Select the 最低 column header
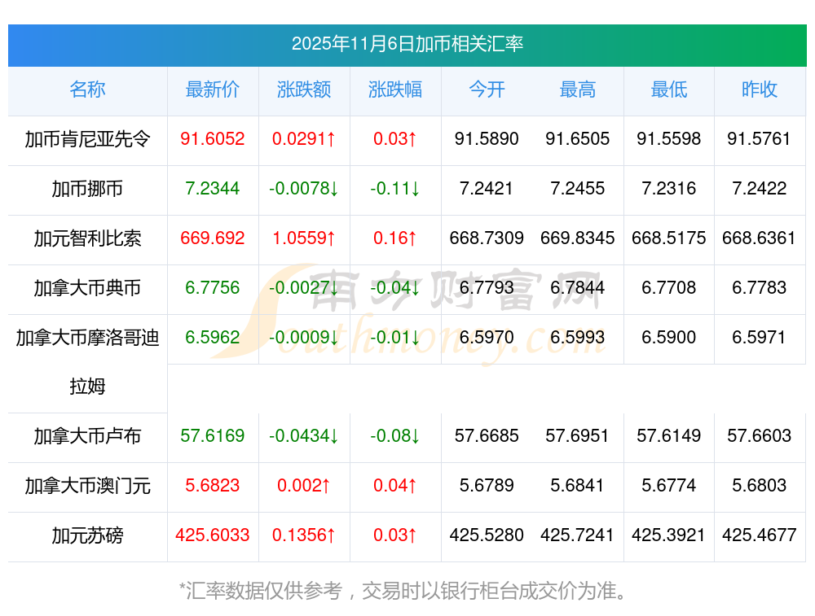815x616 pixels. 669,90
